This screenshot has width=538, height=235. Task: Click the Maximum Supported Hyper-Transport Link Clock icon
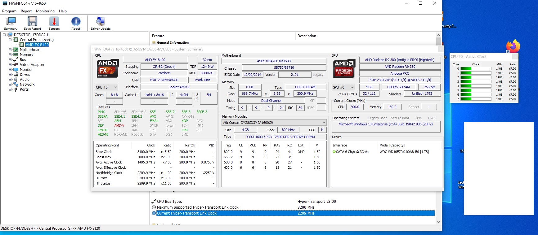coord(154,207)
